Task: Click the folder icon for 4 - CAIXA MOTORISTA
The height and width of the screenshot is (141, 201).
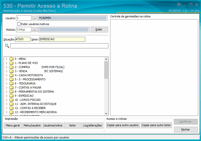Action: [x=12, y=75]
